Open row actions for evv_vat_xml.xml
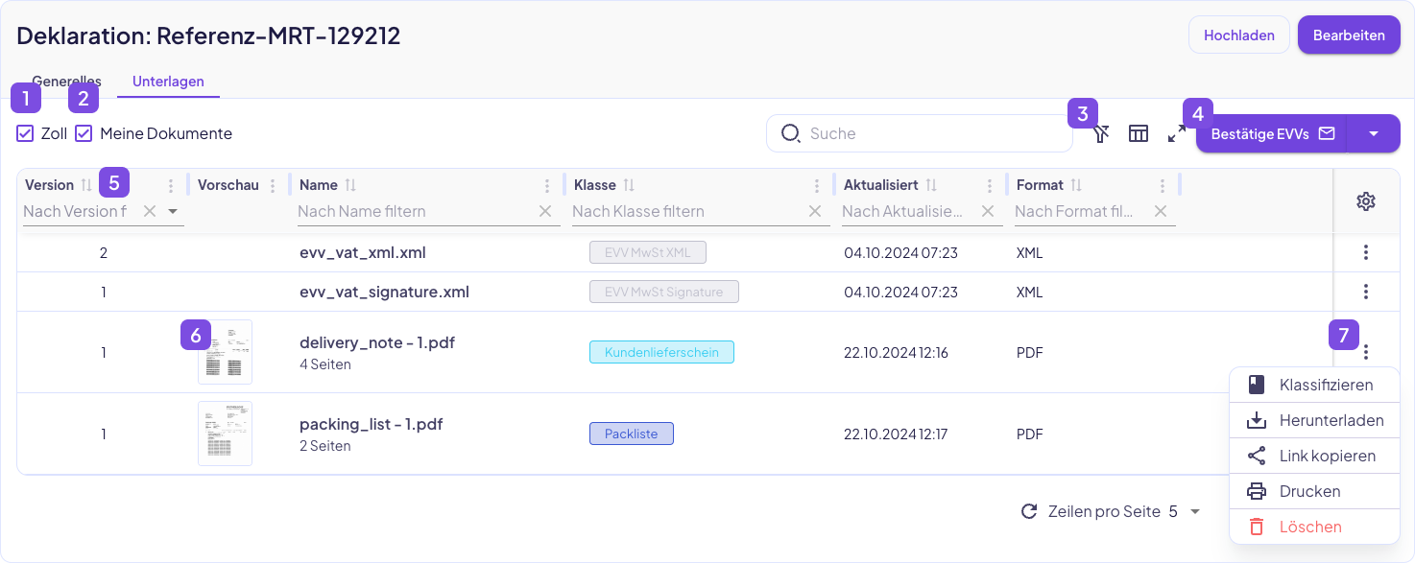Image resolution: width=1415 pixels, height=563 pixels. [x=1366, y=252]
